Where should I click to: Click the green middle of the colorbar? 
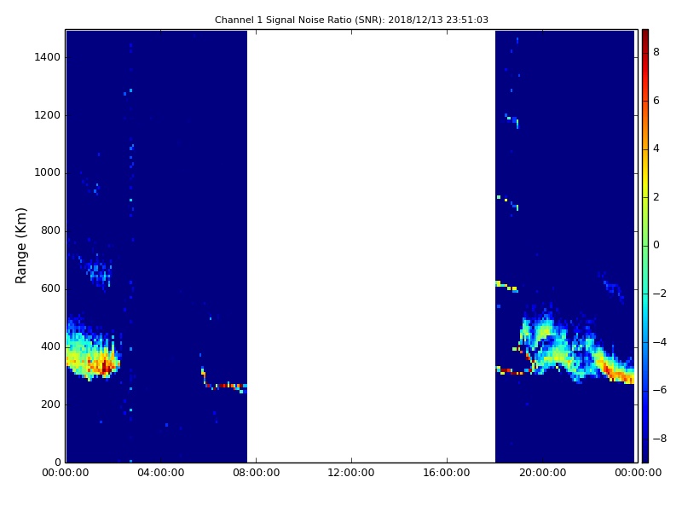point(645,246)
